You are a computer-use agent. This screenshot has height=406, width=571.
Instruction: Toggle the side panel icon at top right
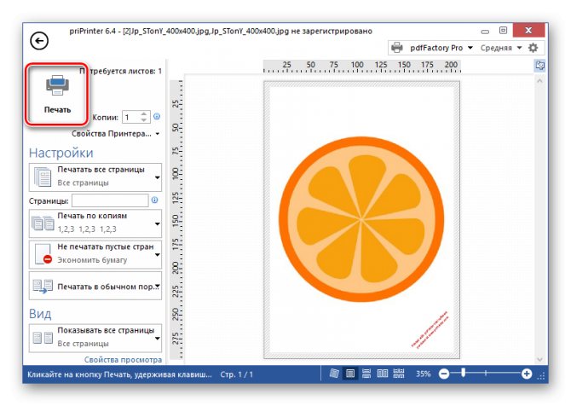539,66
